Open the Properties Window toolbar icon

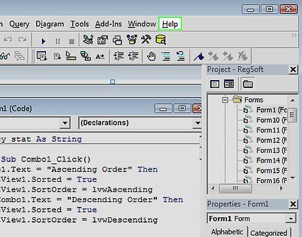point(102,40)
